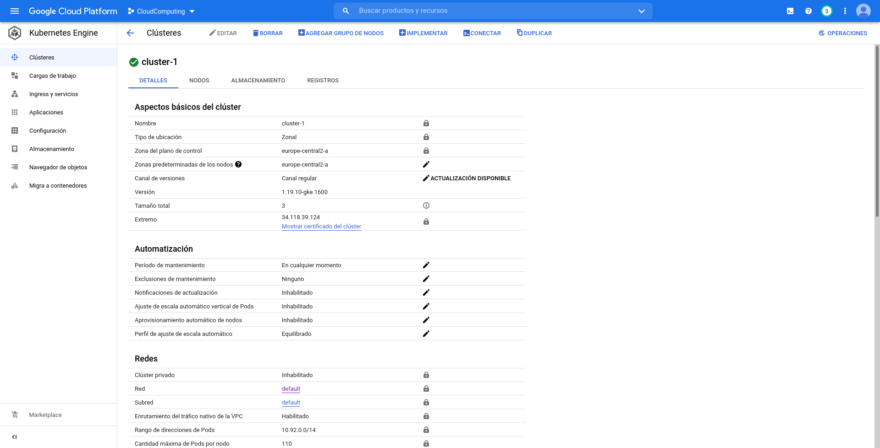Click Mostrar certificado del clúster link
Image resolution: width=880 pixels, height=448 pixels.
[x=321, y=226]
